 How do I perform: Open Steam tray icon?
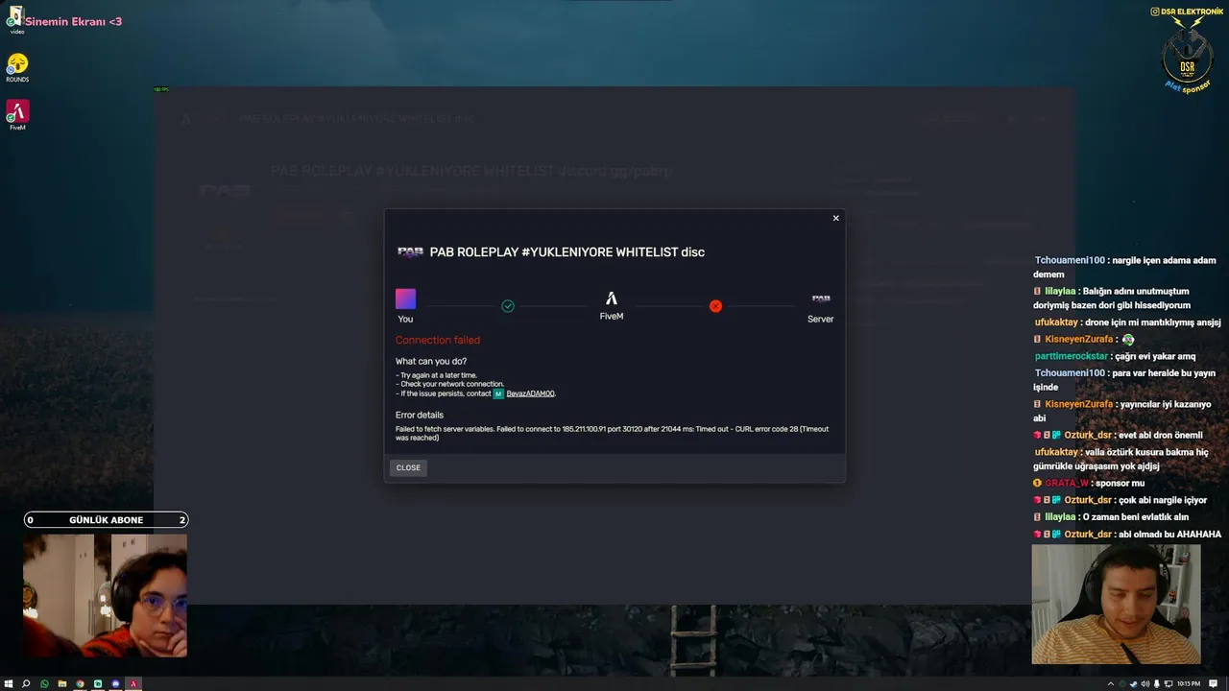pyautogui.click(x=1134, y=683)
